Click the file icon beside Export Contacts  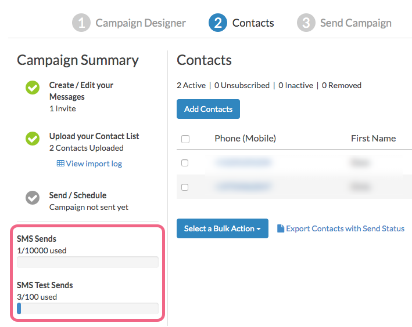281,228
